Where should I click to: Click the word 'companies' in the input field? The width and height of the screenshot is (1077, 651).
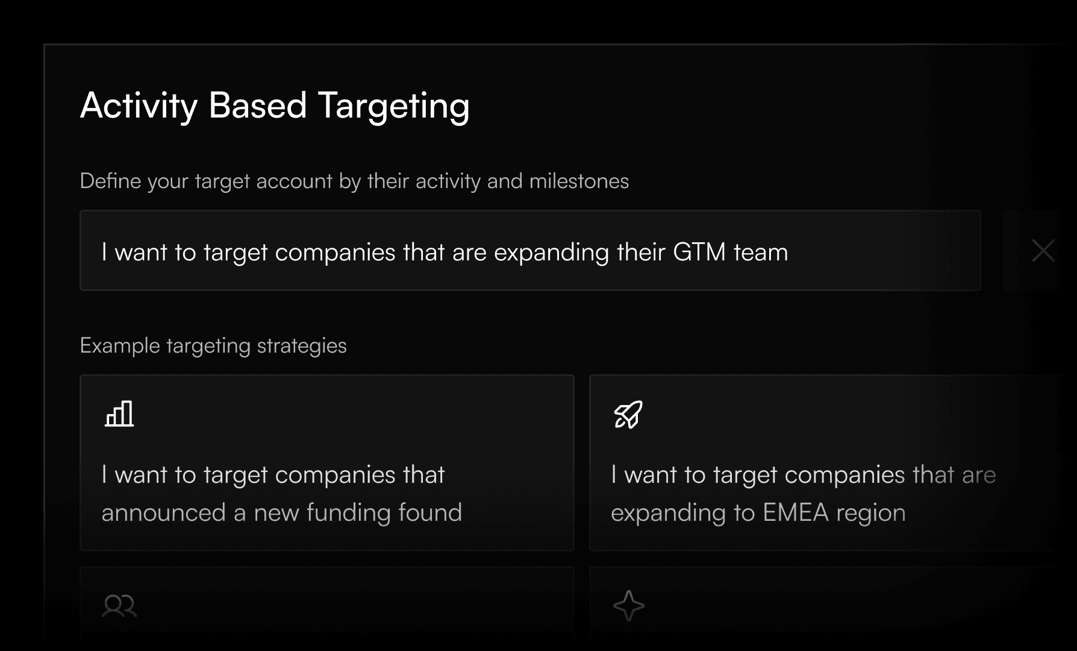click(335, 253)
